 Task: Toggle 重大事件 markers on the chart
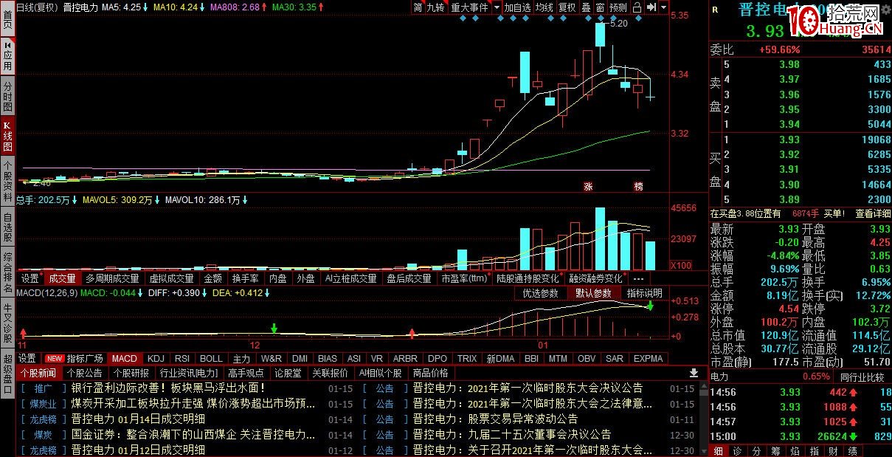point(469,7)
